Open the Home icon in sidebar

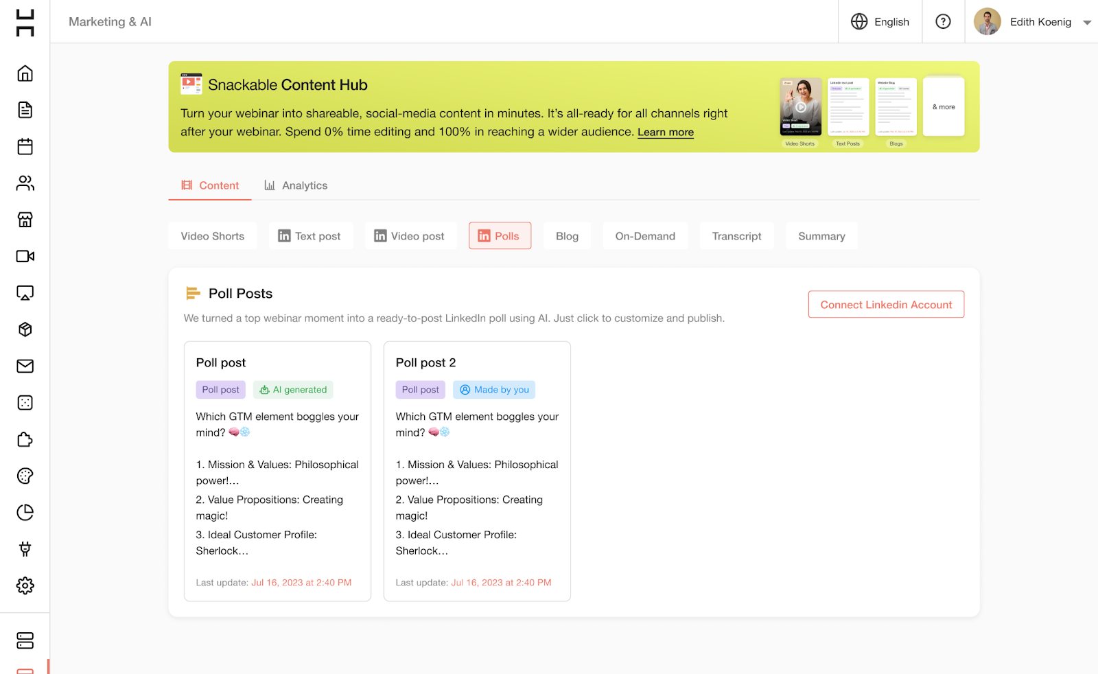tap(25, 73)
